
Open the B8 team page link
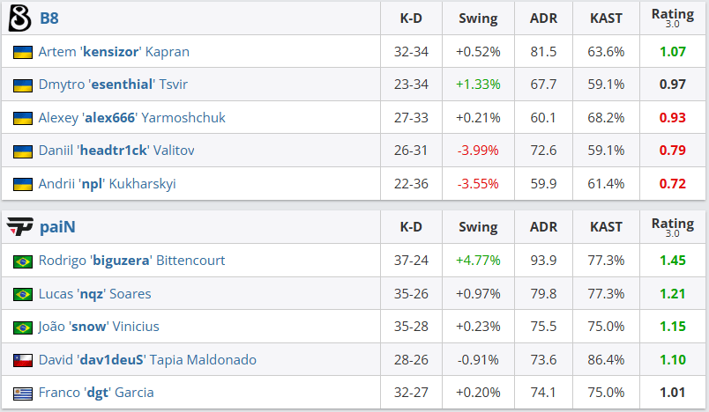click(49, 18)
